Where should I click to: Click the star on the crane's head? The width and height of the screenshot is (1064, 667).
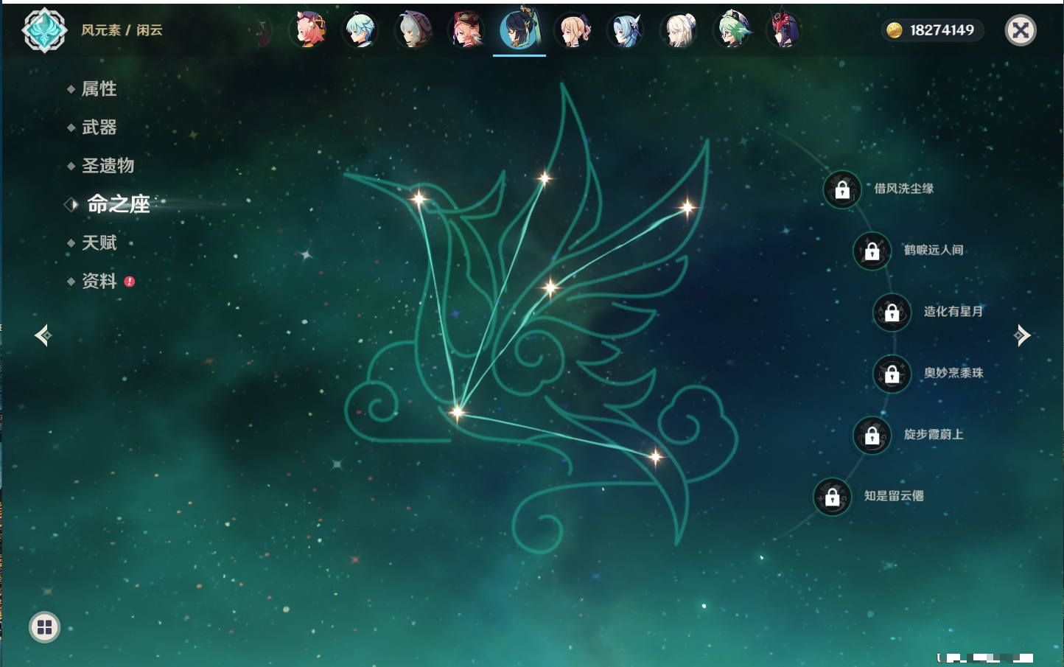click(x=419, y=198)
